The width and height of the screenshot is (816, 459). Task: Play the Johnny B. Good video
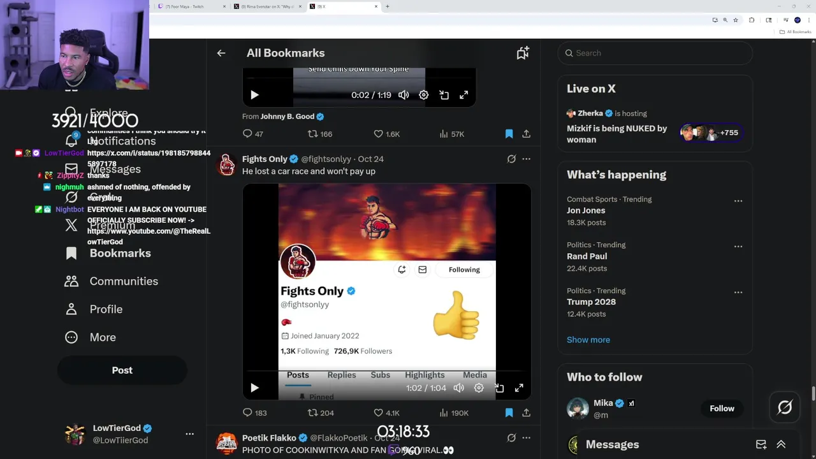254,95
